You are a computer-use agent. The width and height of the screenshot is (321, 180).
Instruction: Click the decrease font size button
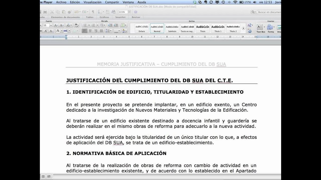(61, 25)
